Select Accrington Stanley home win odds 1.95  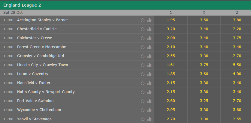(x=171, y=20)
